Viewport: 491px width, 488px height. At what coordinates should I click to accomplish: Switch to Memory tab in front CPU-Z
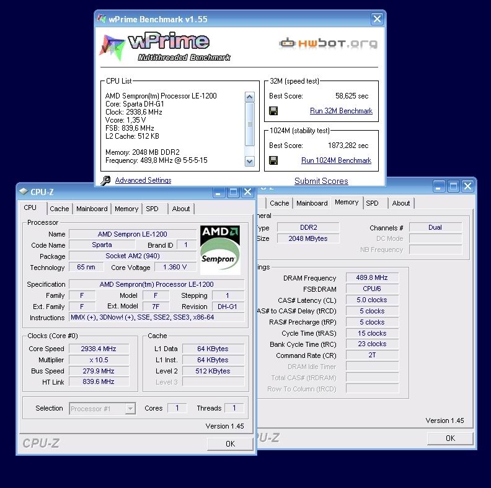tap(126, 209)
